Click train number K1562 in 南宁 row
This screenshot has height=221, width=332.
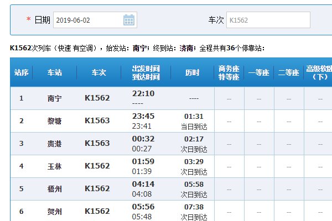[x=97, y=98]
